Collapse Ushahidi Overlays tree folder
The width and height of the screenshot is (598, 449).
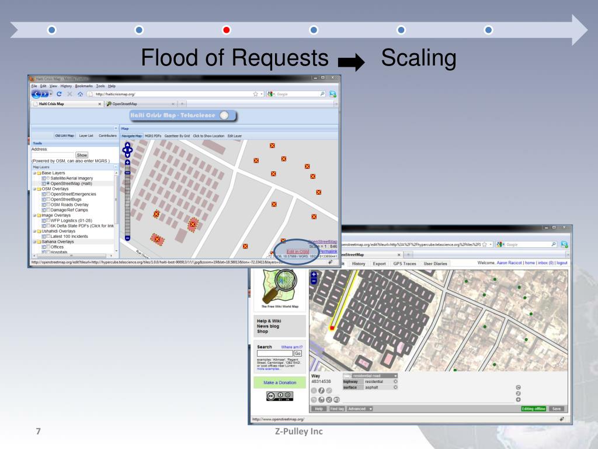pos(34,232)
